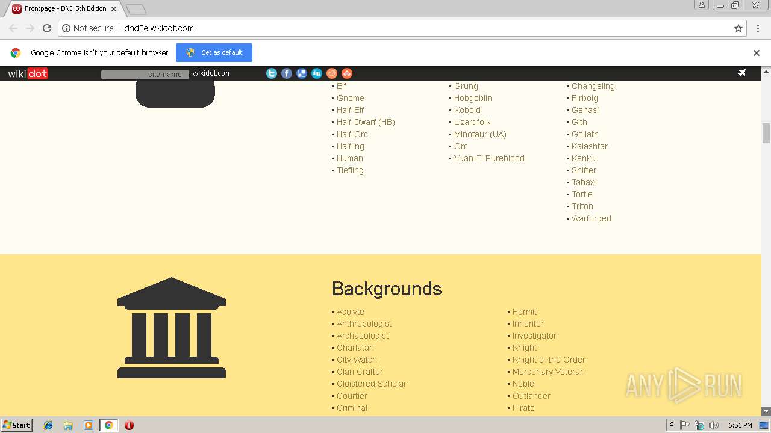
Task: Open the Gnome race link
Action: tap(351, 98)
